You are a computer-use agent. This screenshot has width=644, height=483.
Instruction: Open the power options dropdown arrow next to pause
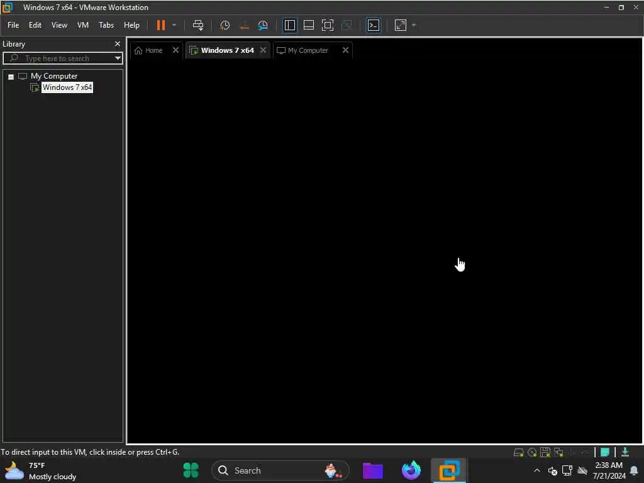pyautogui.click(x=174, y=25)
